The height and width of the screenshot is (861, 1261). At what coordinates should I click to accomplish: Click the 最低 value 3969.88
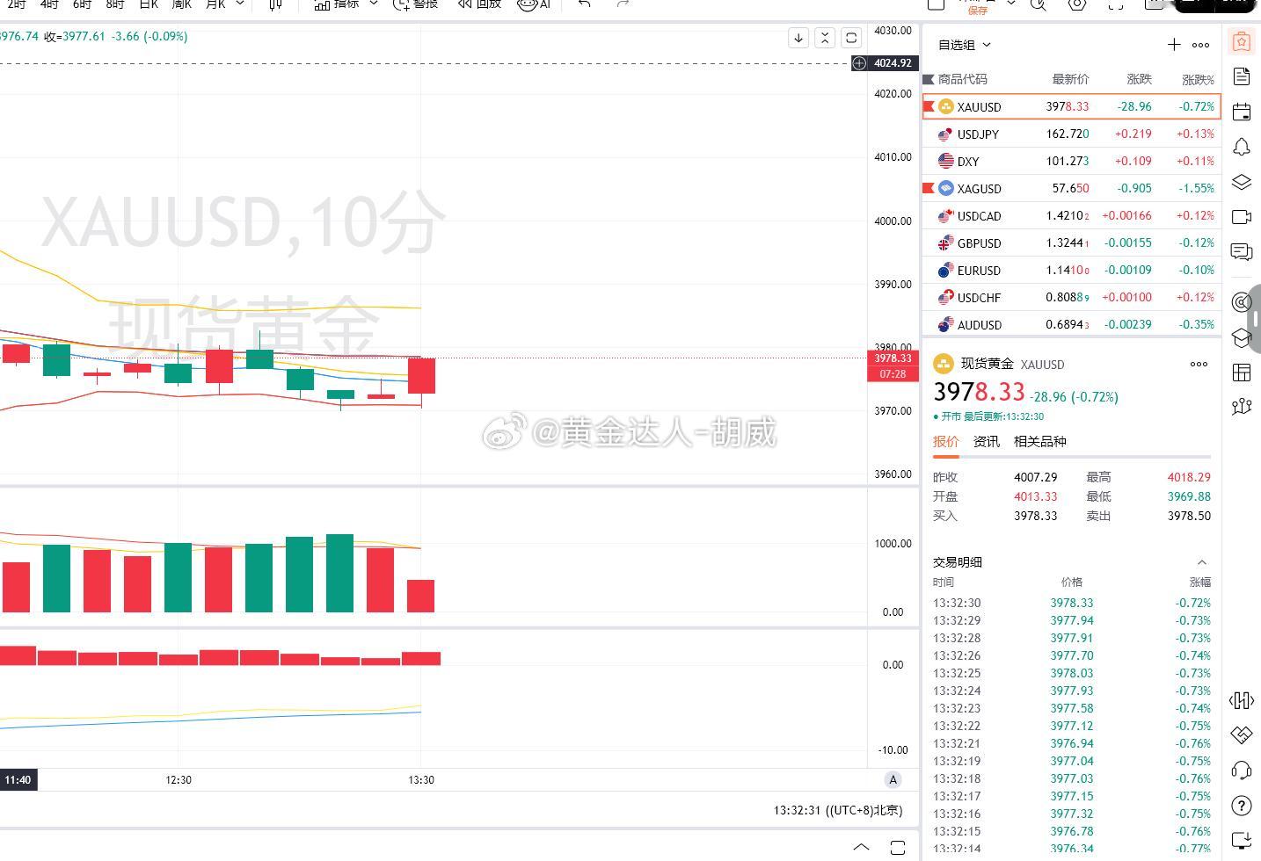point(1189,496)
